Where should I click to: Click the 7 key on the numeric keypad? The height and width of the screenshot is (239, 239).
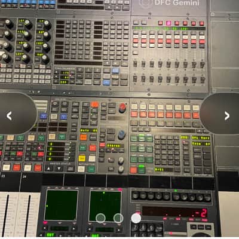[135, 228]
